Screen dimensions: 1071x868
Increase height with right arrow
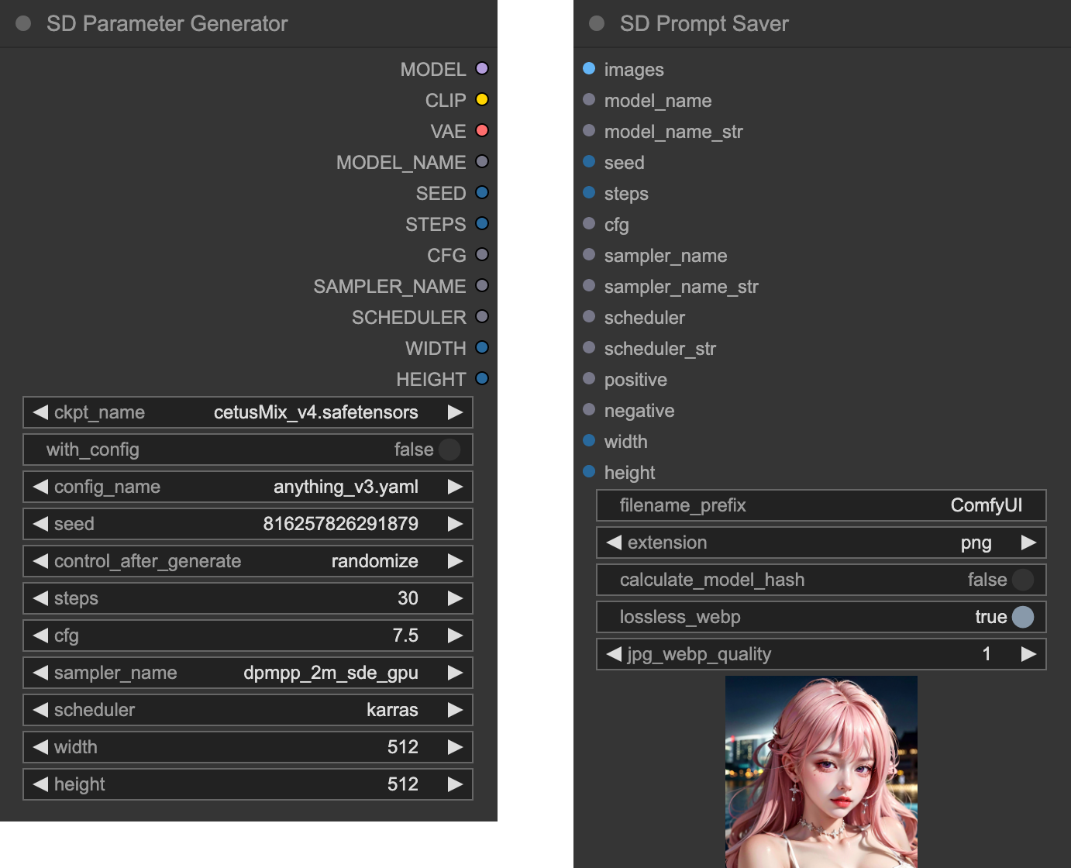pos(455,784)
